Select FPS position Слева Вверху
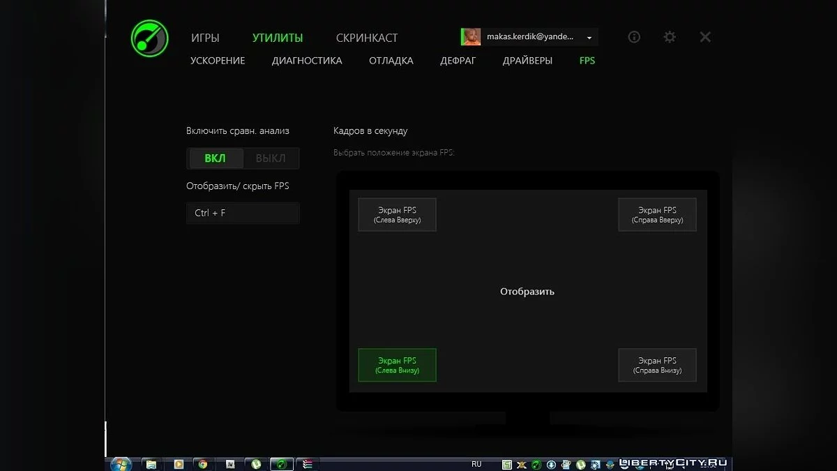 (397, 215)
